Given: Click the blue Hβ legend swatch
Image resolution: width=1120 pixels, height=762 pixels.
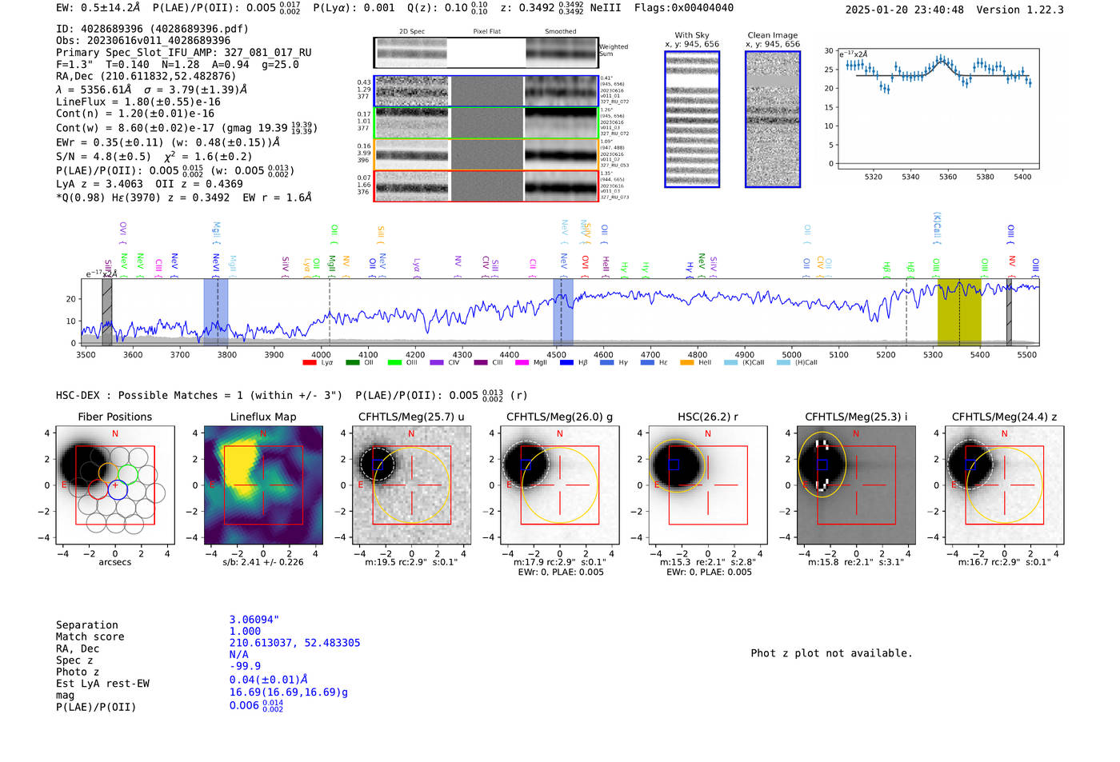Looking at the screenshot, I should click(566, 363).
